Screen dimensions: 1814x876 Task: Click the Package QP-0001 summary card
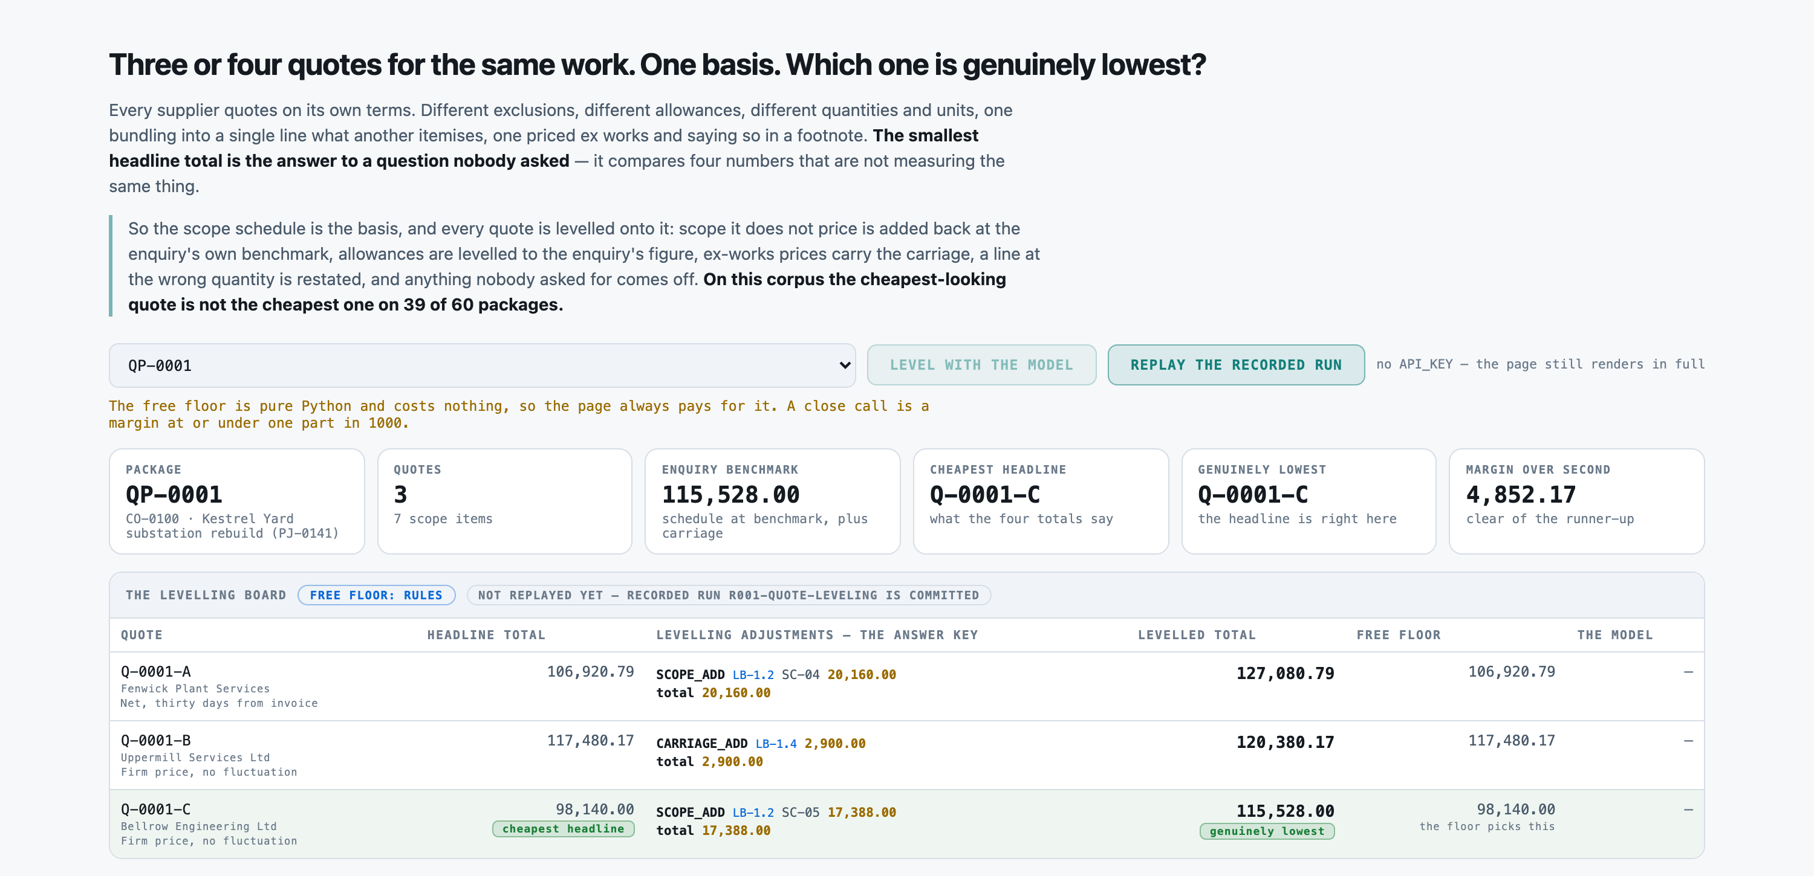click(x=236, y=501)
